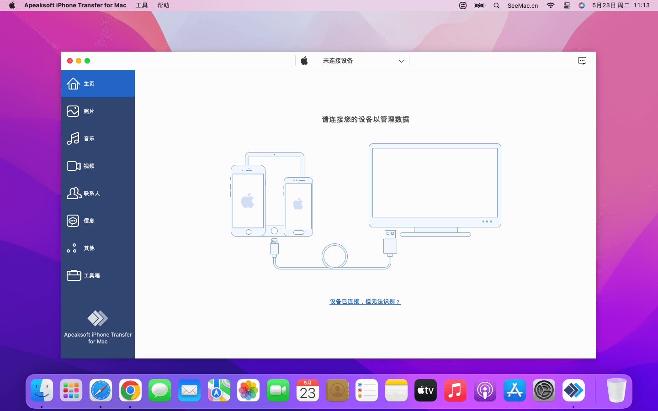Open the Toolbox (工具箱) section
This screenshot has height=411, width=658.
pos(91,276)
